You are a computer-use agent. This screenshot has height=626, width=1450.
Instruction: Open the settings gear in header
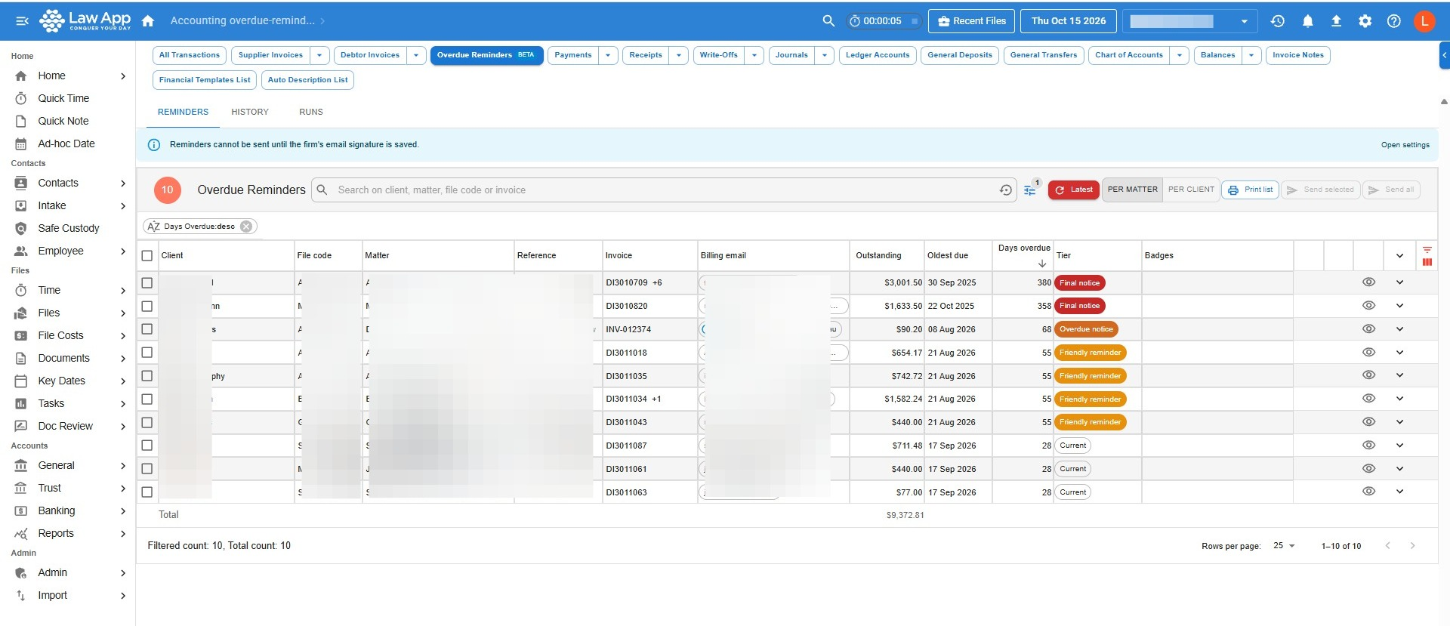[1365, 21]
